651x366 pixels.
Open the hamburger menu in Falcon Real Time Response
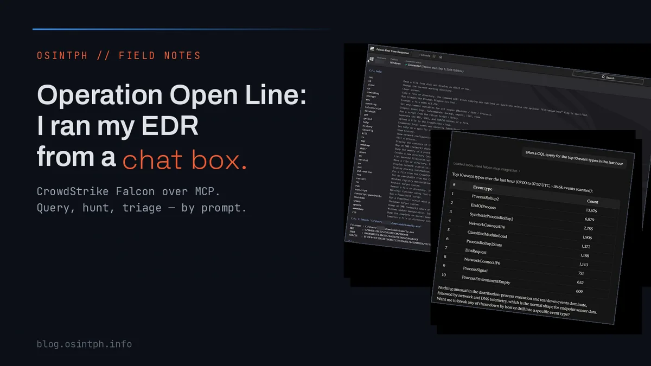(x=372, y=49)
